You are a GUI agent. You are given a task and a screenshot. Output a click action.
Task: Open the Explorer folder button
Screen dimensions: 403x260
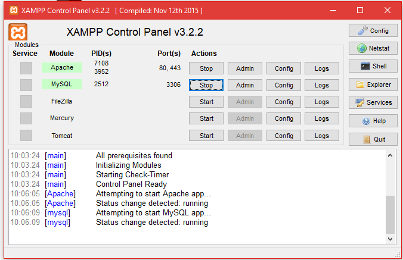pyautogui.click(x=373, y=84)
